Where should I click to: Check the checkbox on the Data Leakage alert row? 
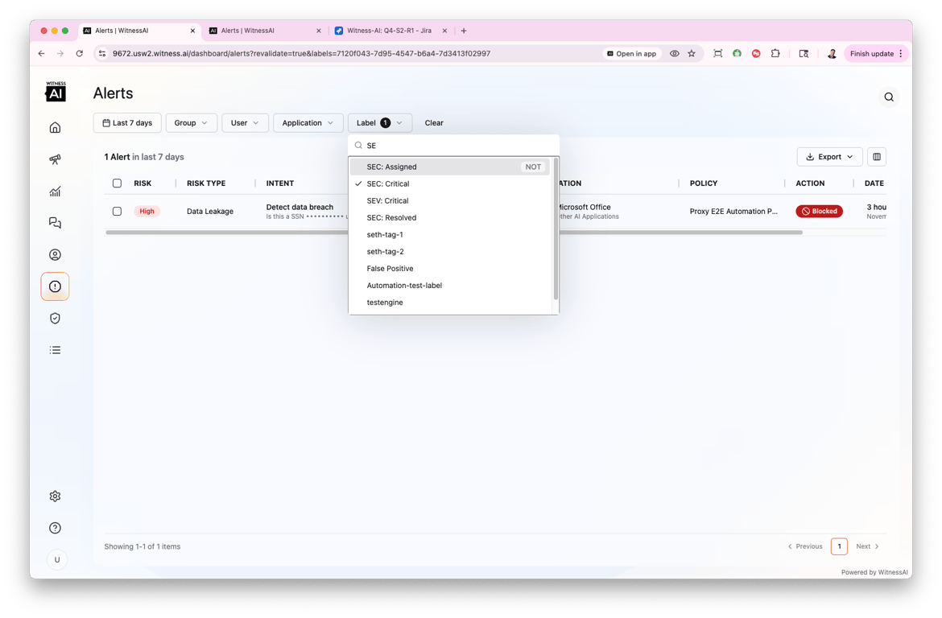tap(117, 211)
